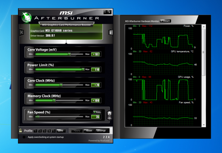This screenshot has height=153, width=222.
Task: Click the Core Voltage slider Max label
Action: point(87,54)
